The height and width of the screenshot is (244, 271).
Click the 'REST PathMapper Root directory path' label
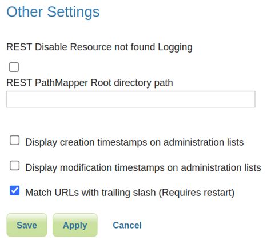click(x=90, y=83)
